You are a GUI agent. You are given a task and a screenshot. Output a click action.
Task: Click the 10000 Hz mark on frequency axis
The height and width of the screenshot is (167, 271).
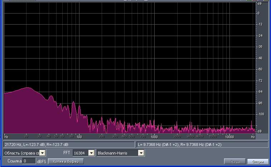[x=229, y=137]
